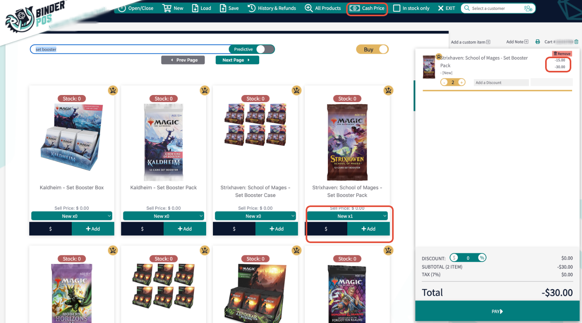Add Kaldheim Set Booster Box to cart
Viewport: 582px width, 323px height.
coord(93,229)
